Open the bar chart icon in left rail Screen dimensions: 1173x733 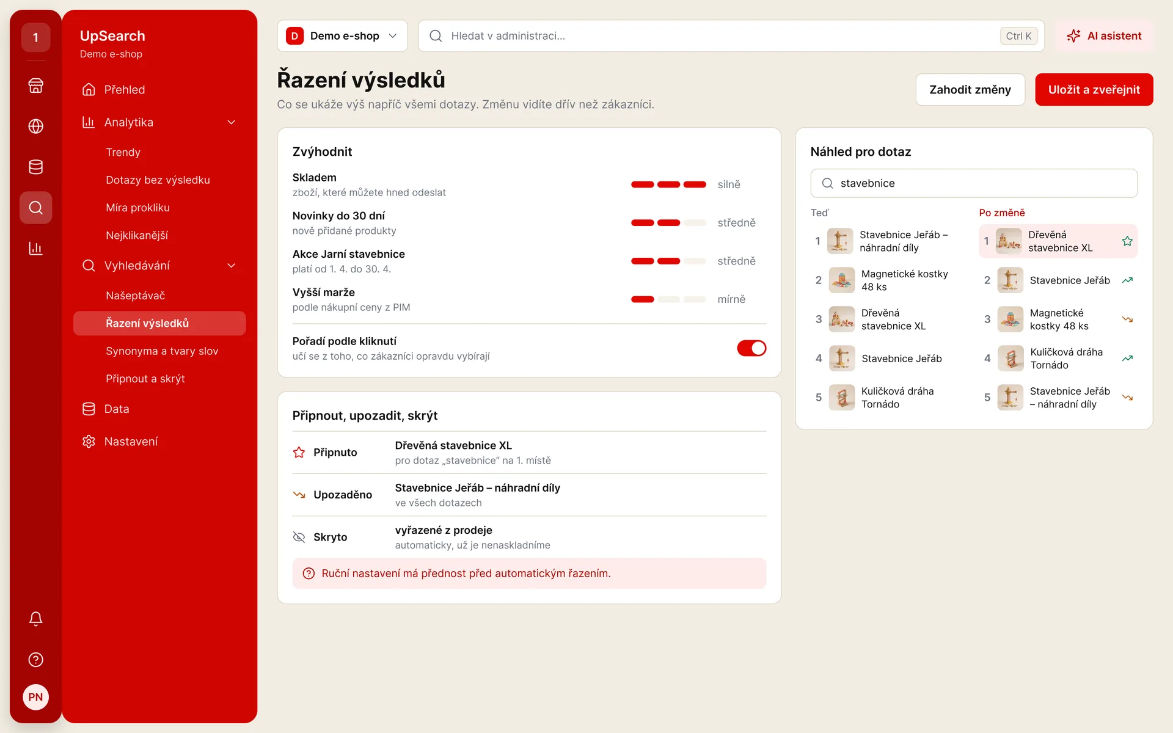35,249
